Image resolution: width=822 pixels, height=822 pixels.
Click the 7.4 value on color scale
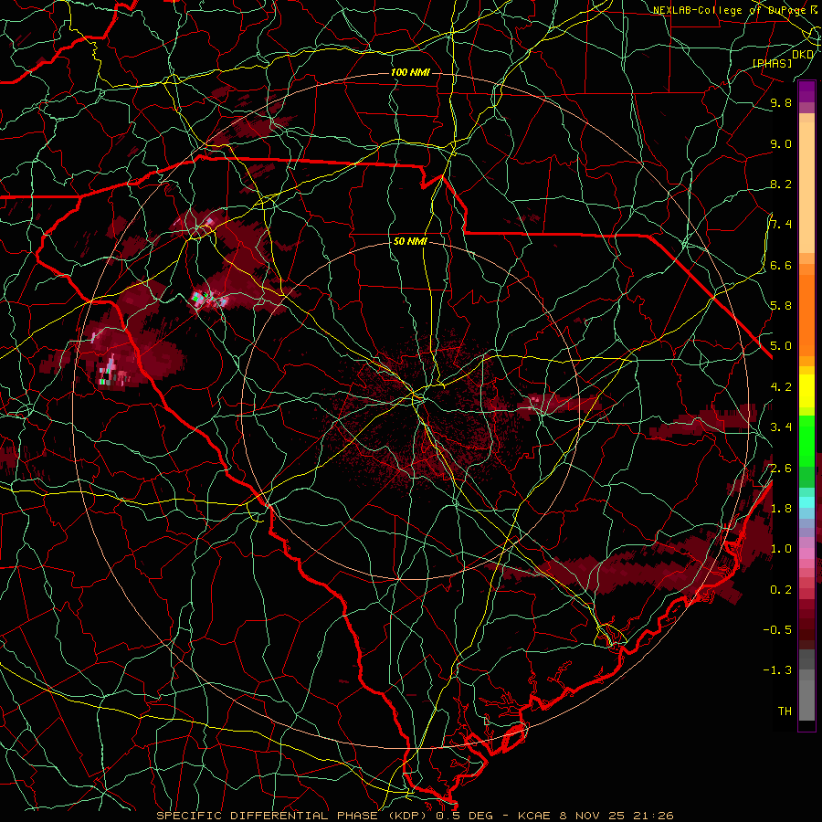[781, 225]
